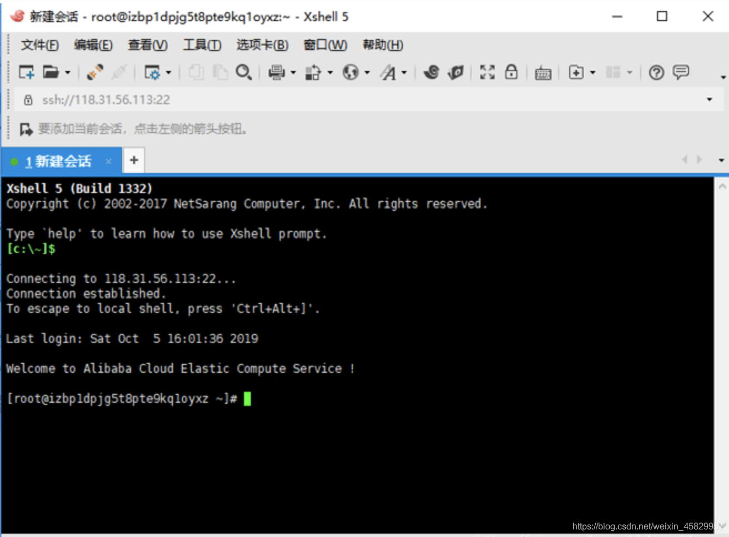Click the lock icon in address bar

[28, 100]
